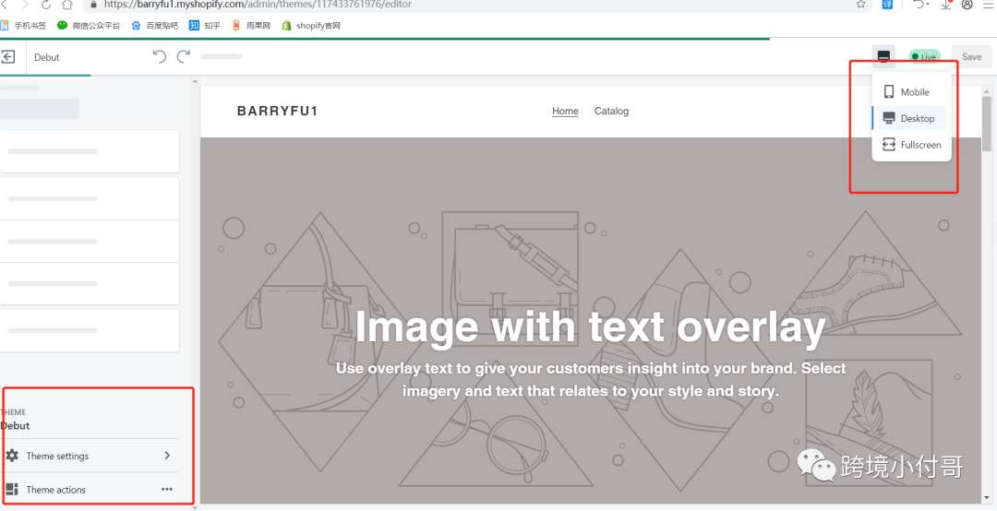The height and width of the screenshot is (511, 997).
Task: Click the Save button
Action: (x=971, y=56)
